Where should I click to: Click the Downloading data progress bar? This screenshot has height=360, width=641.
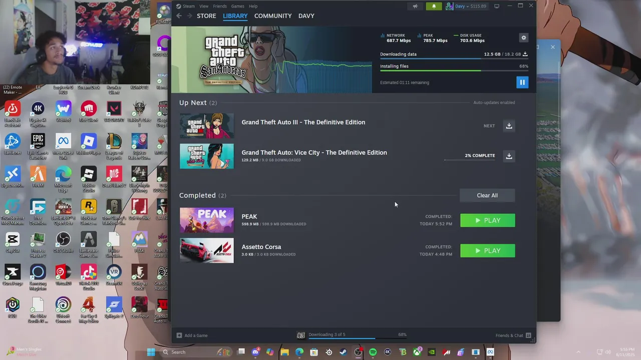(x=454, y=59)
